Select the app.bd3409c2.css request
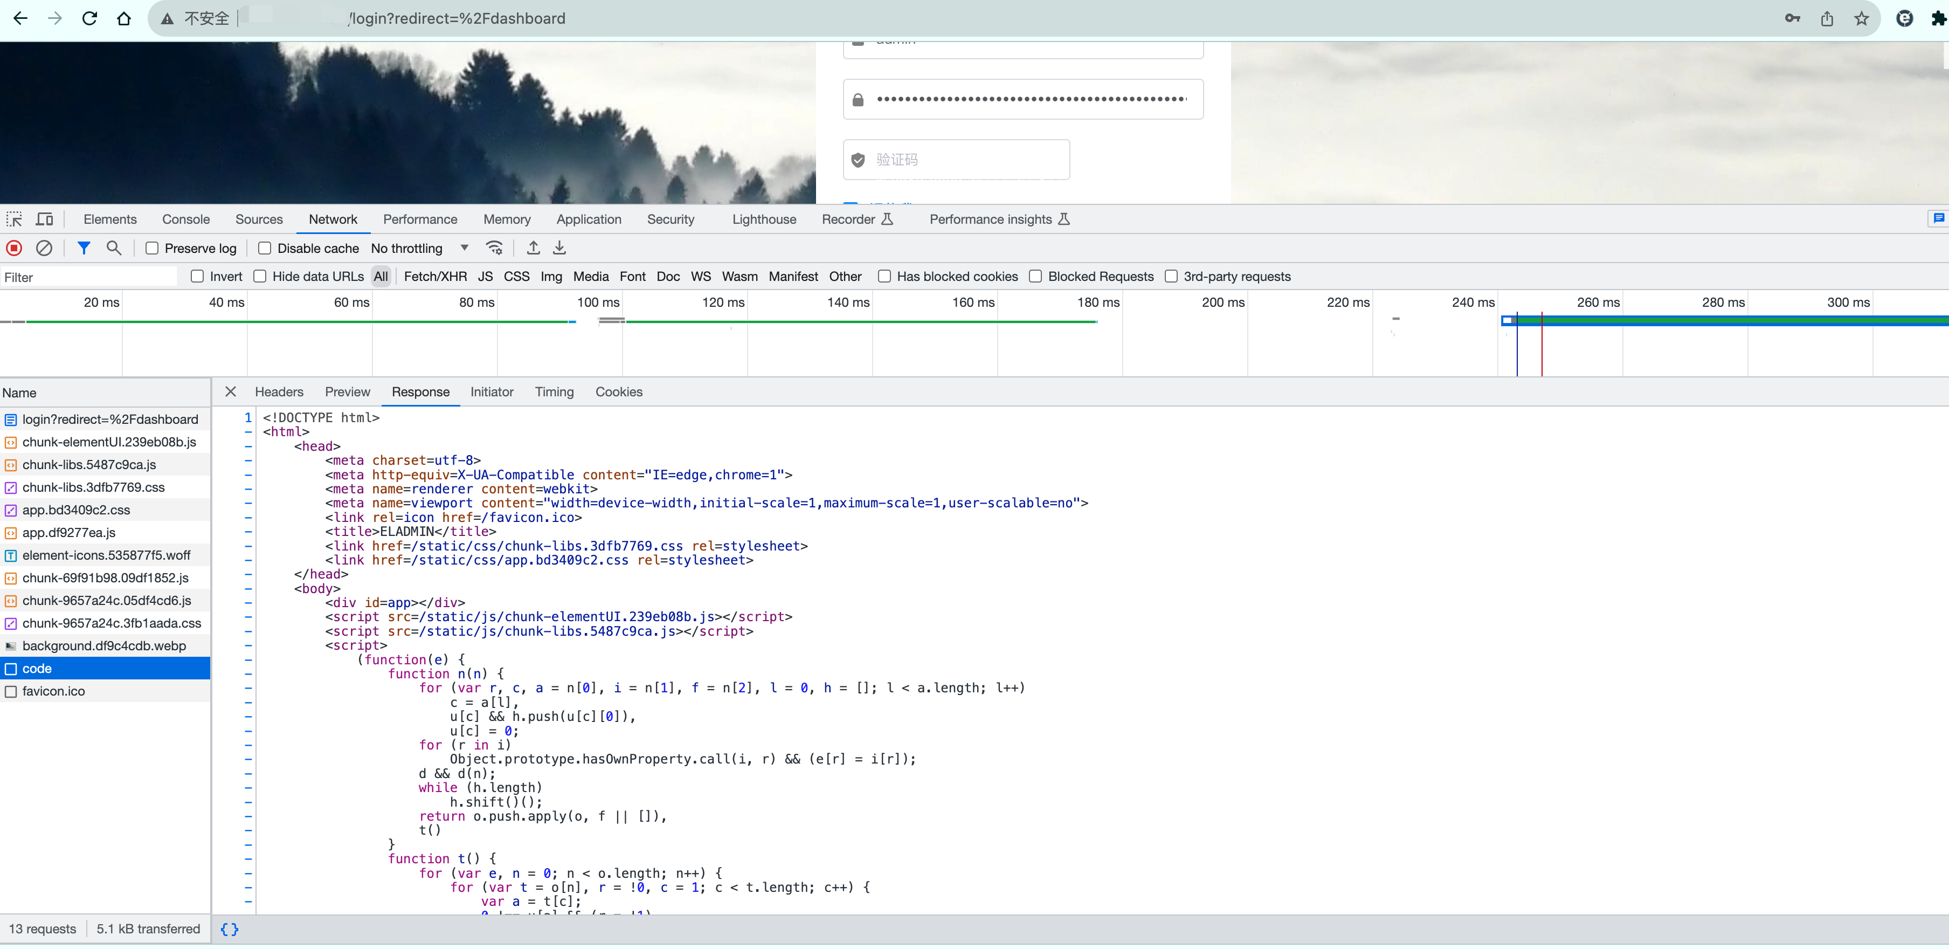Viewport: 1949px width, 949px height. pyautogui.click(x=105, y=510)
